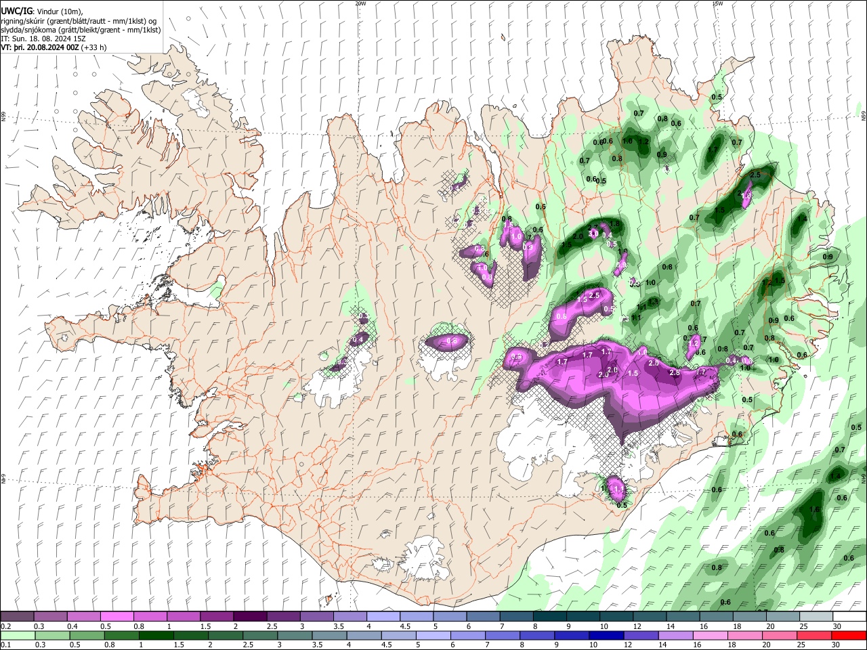Click the "0.2" label under the top legend row

[5, 626]
